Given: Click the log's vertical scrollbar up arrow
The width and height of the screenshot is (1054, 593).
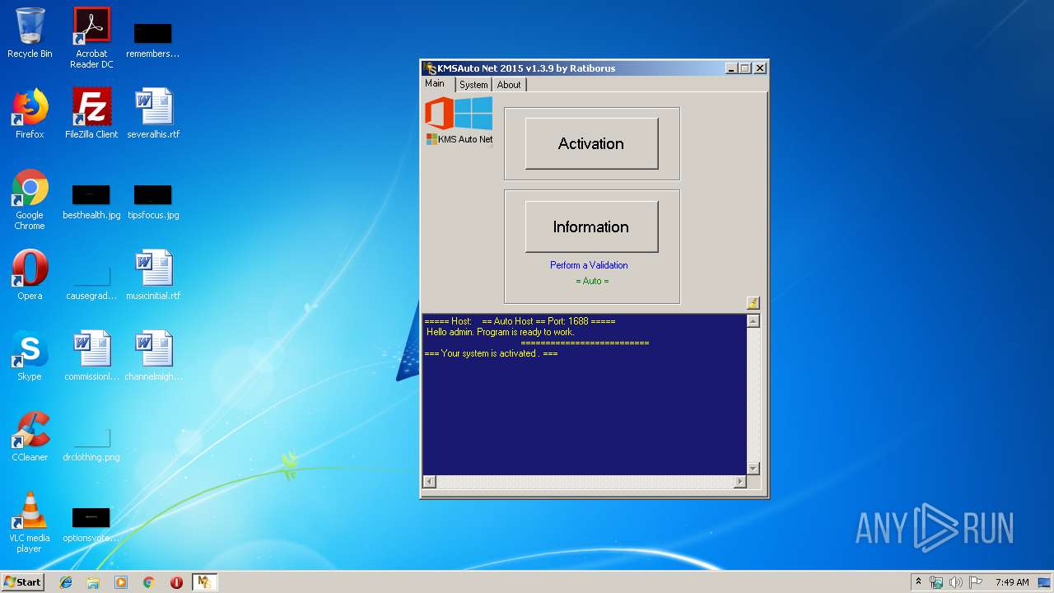Looking at the screenshot, I should pos(753,321).
